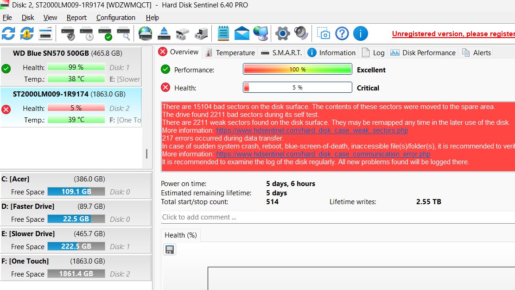515x290 pixels.
Task: Open the hard_disk_case_communication_error.php link
Action: pos(323,154)
